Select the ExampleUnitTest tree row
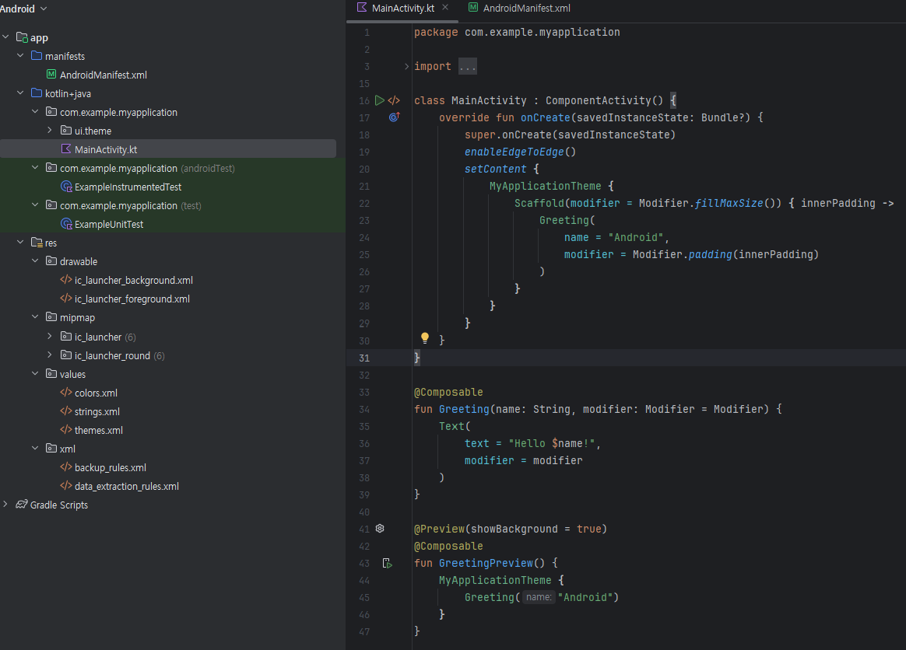906x650 pixels. pyautogui.click(x=173, y=224)
